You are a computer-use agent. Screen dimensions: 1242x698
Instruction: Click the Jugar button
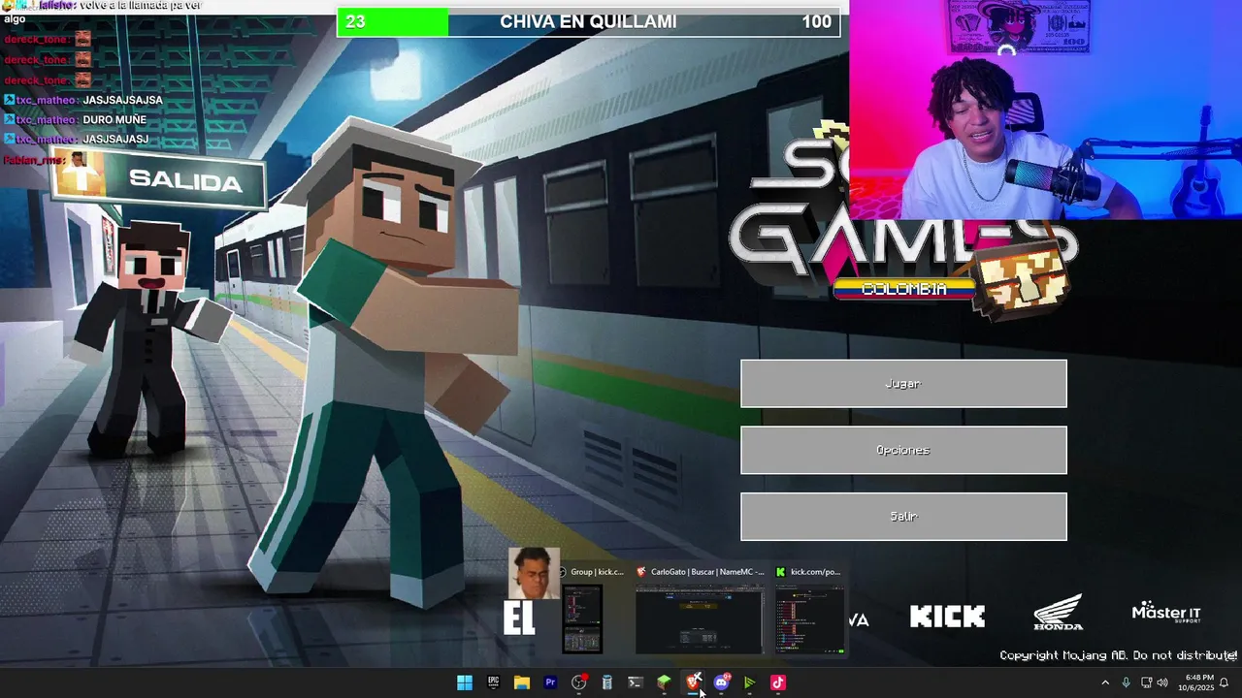tap(903, 384)
